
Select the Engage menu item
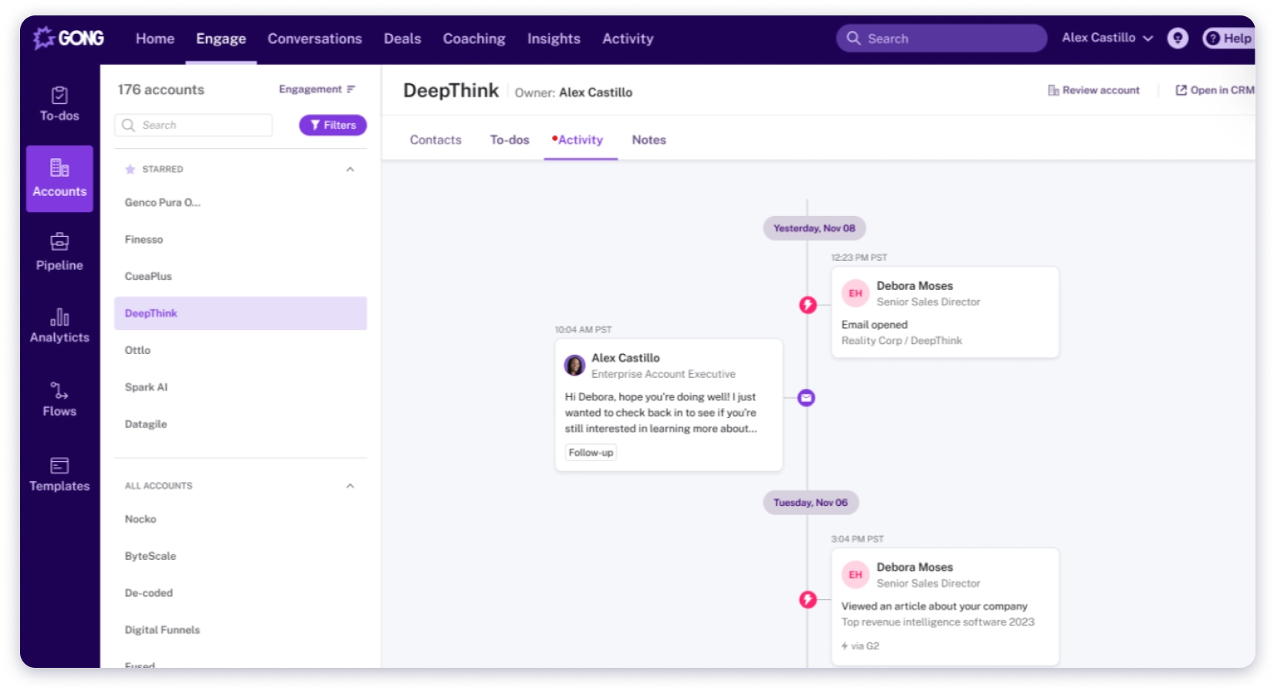[221, 39]
